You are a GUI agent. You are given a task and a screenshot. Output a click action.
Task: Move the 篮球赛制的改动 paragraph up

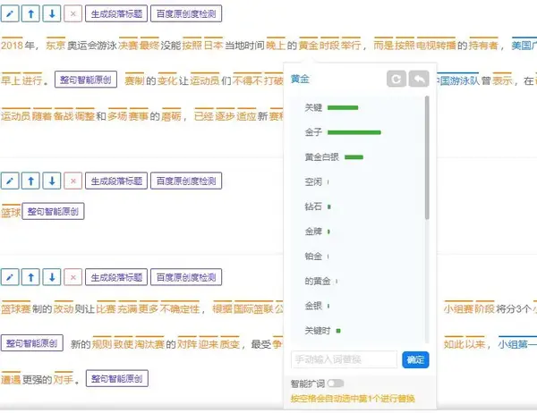(30, 277)
